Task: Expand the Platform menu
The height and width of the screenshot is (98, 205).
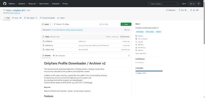Action: tap(13, 4)
